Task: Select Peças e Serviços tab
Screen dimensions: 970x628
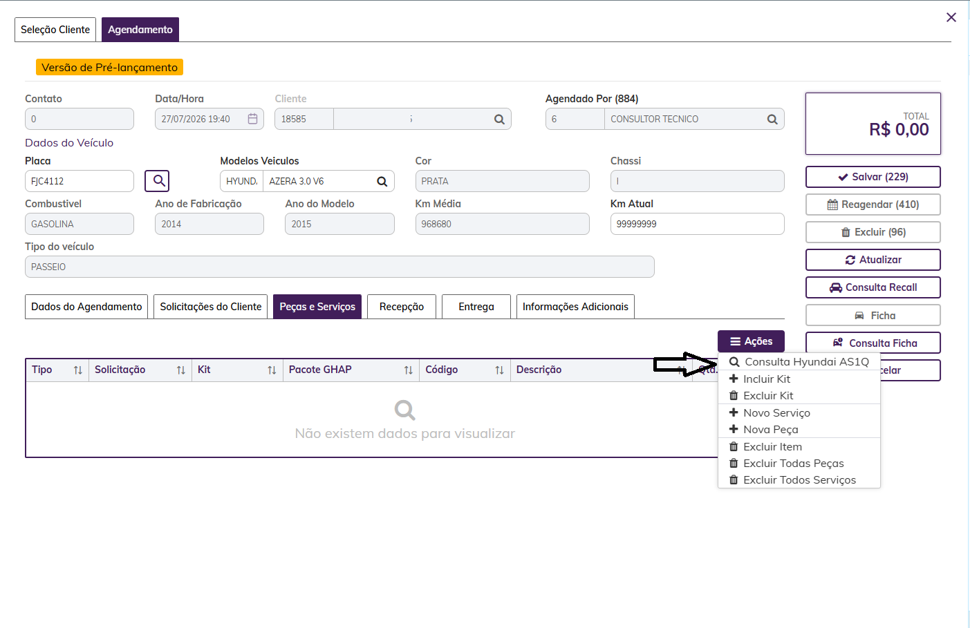Action: coord(317,307)
